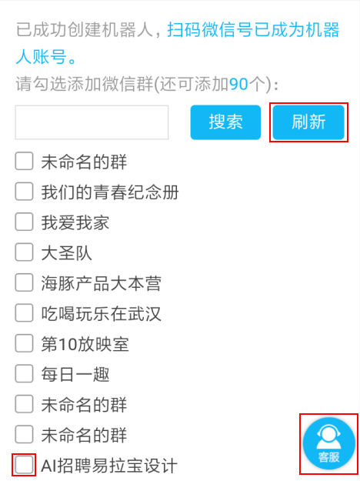
Task: Check the 未命名的群 box just above AI招聘易拉宝设计
Action: point(24,435)
